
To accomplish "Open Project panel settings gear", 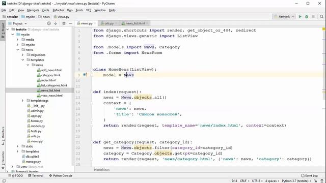I will (x=64, y=23).
